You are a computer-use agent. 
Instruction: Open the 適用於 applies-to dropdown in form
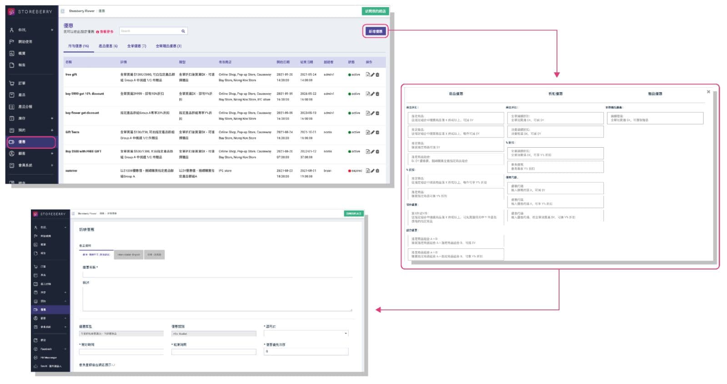pos(306,333)
